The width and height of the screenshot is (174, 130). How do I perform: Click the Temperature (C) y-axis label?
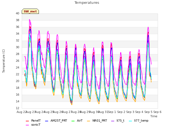[4, 61]
